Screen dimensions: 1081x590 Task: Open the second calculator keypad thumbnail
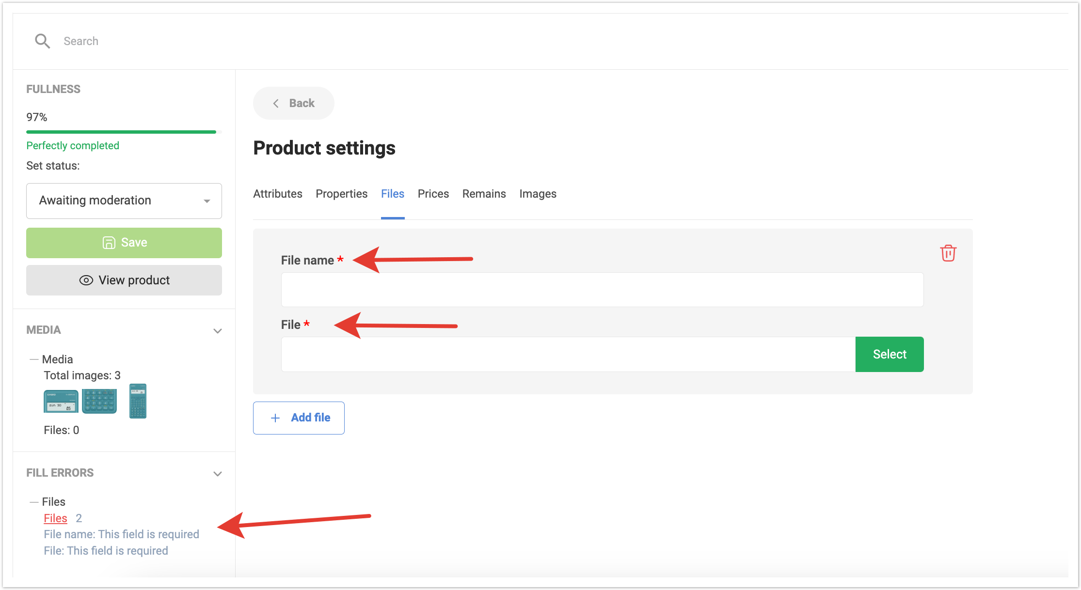[x=99, y=402]
